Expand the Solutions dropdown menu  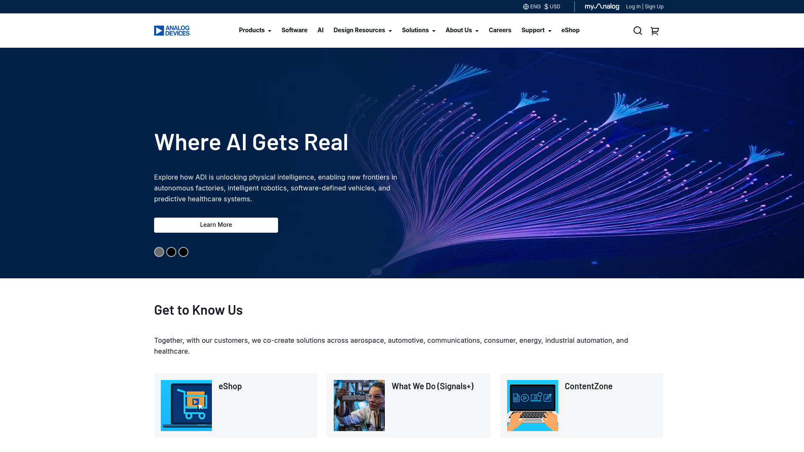click(x=419, y=30)
